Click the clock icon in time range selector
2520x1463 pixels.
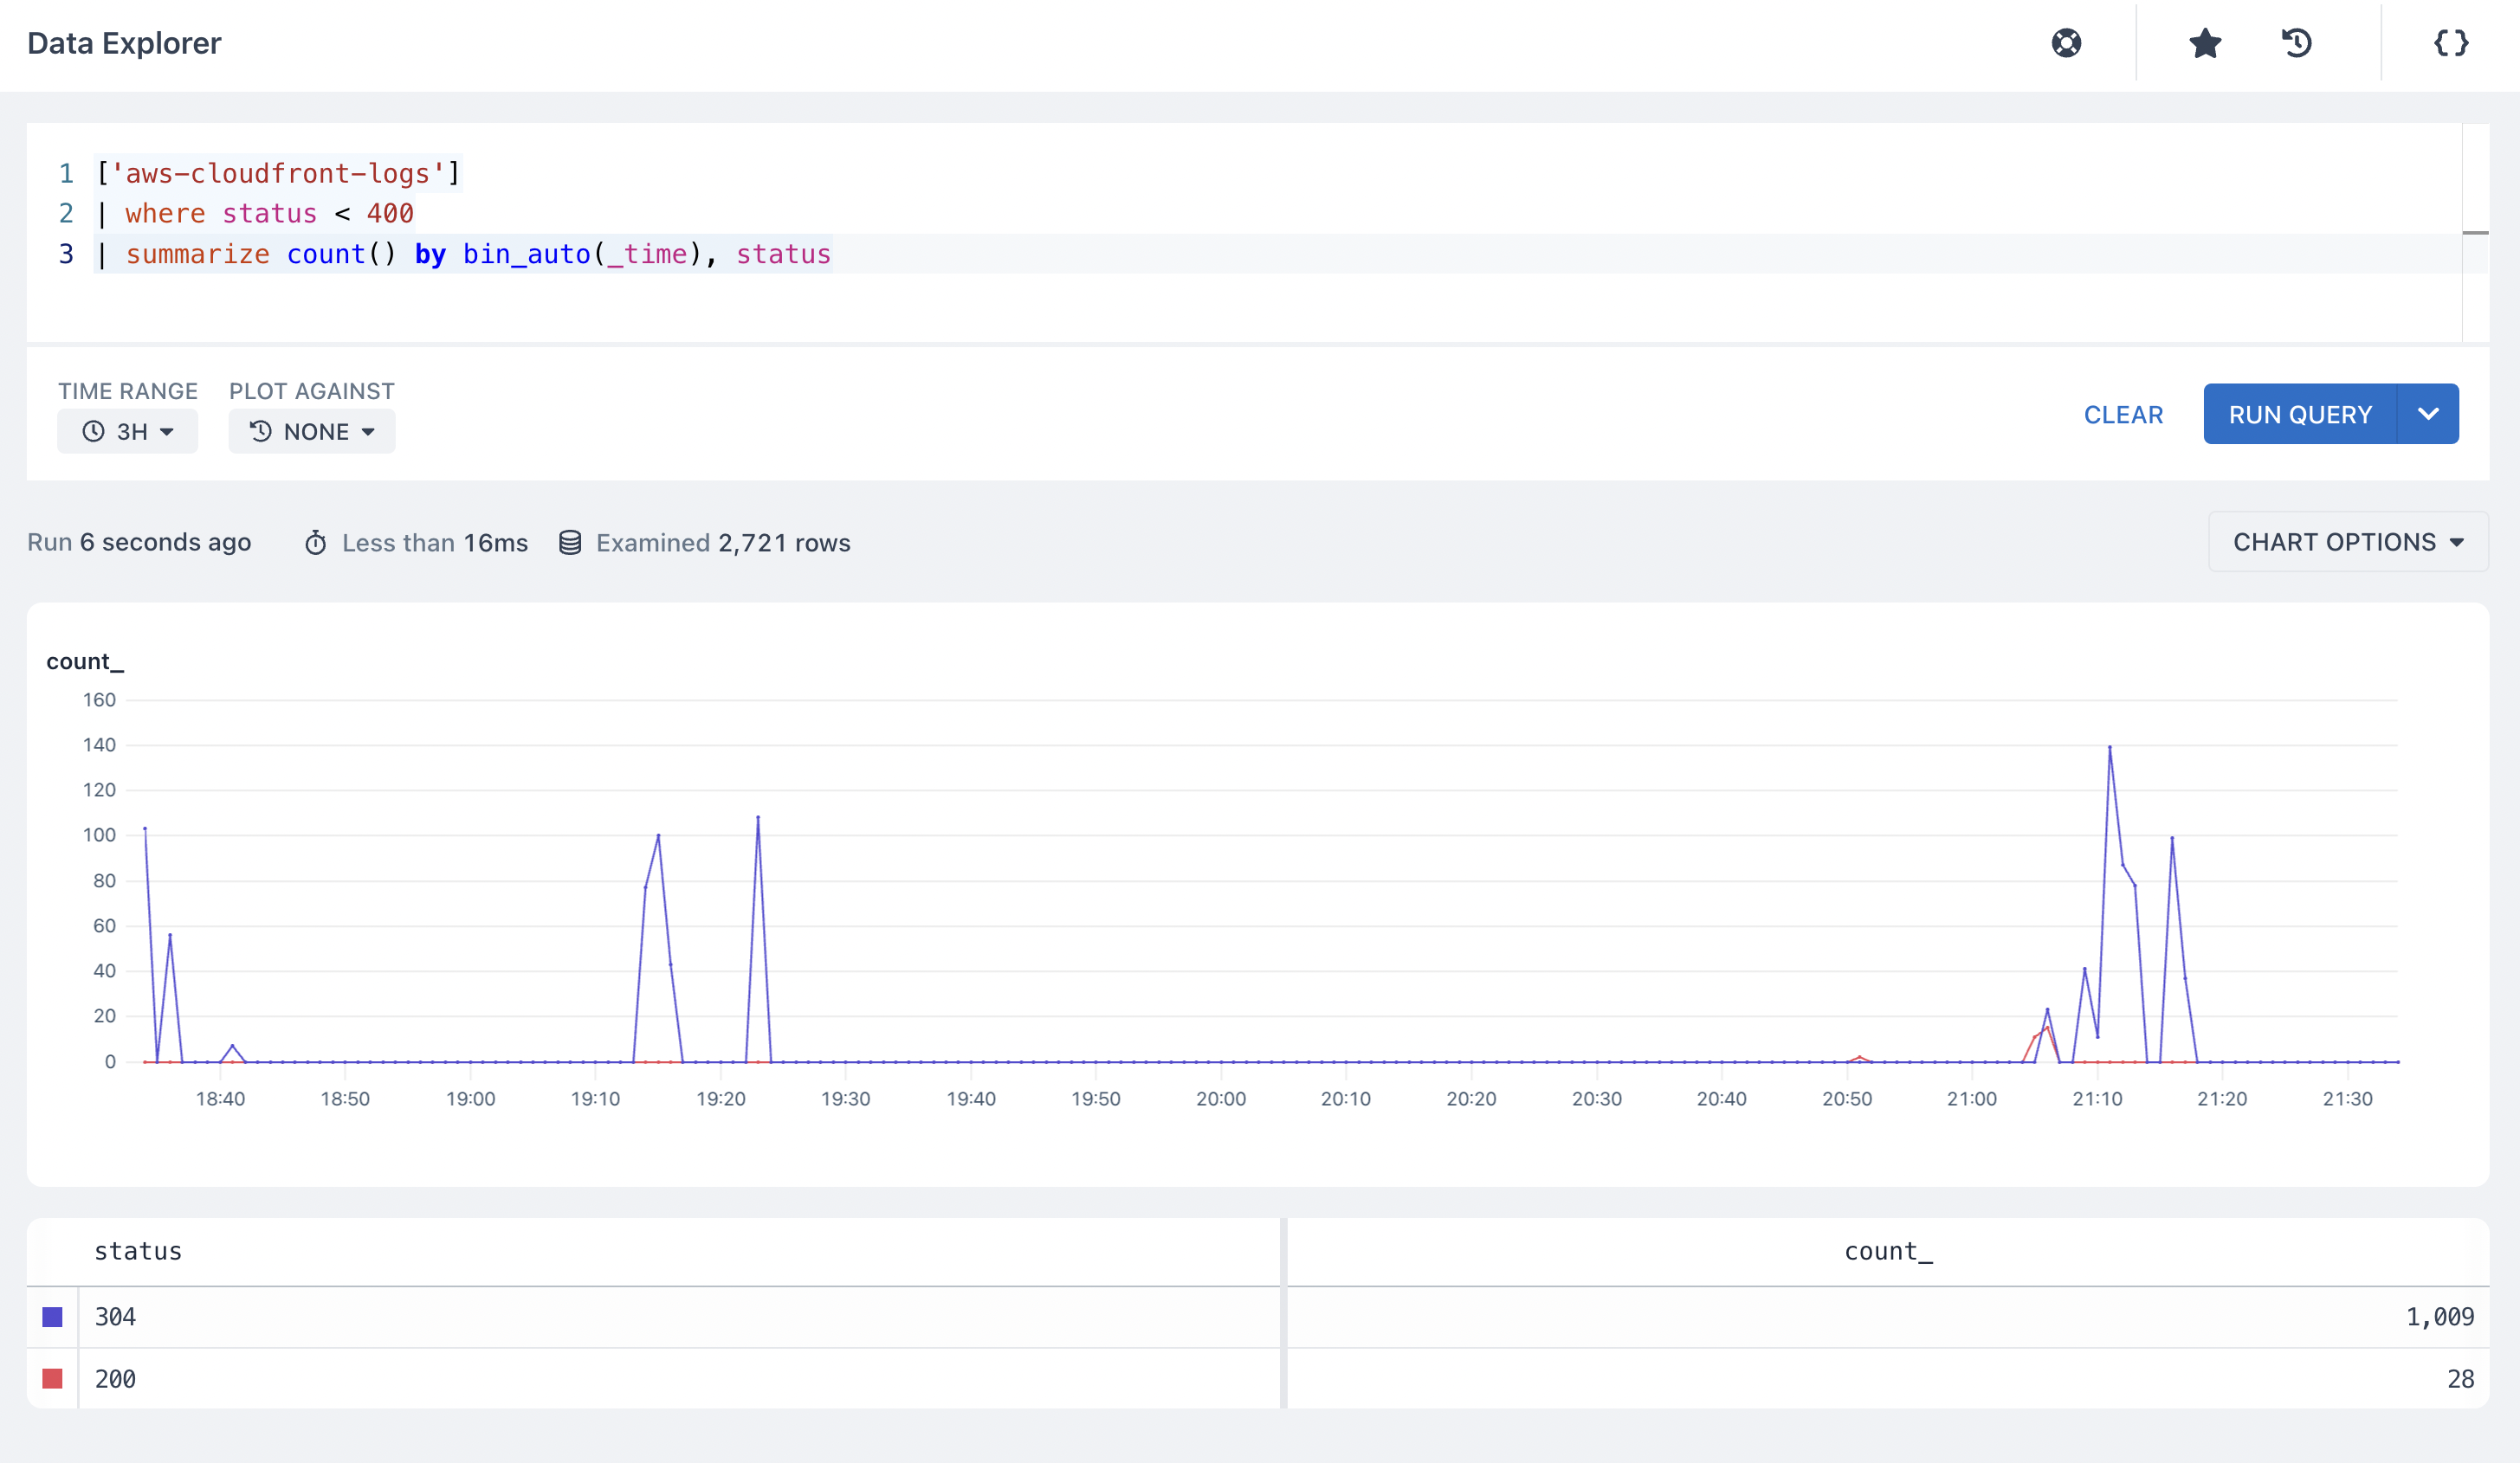(93, 432)
